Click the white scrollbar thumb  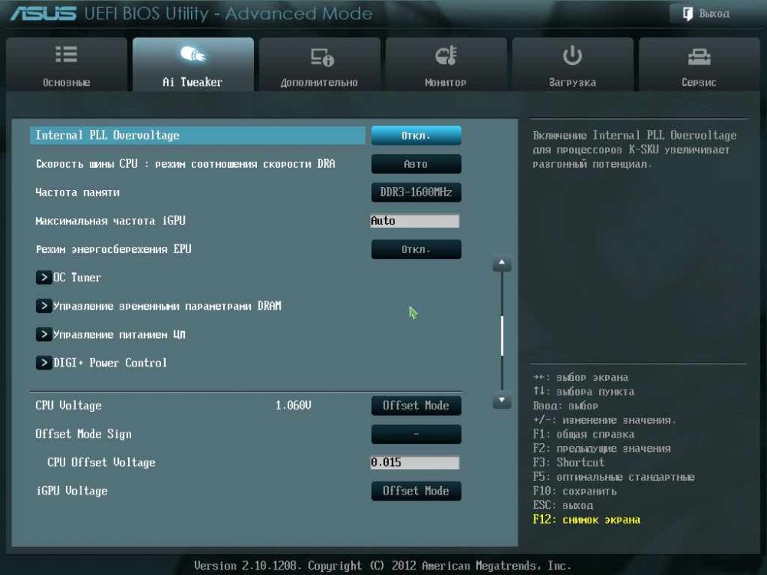(x=502, y=336)
